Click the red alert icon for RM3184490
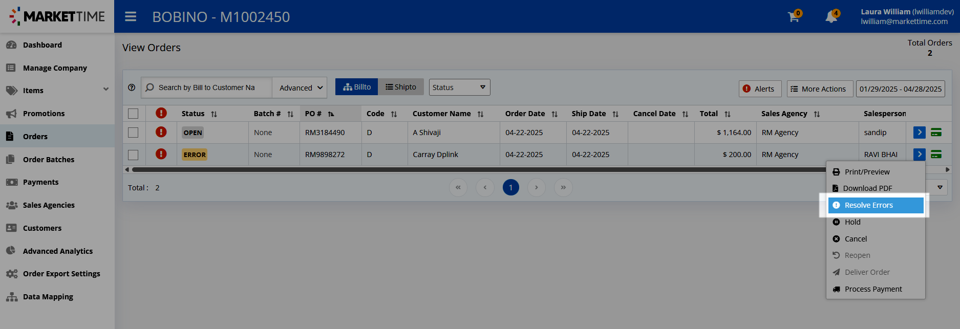 pos(161,132)
